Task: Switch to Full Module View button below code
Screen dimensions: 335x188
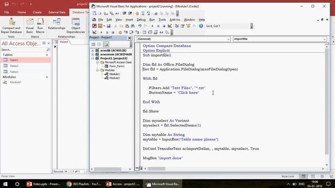Action: pos(141,168)
